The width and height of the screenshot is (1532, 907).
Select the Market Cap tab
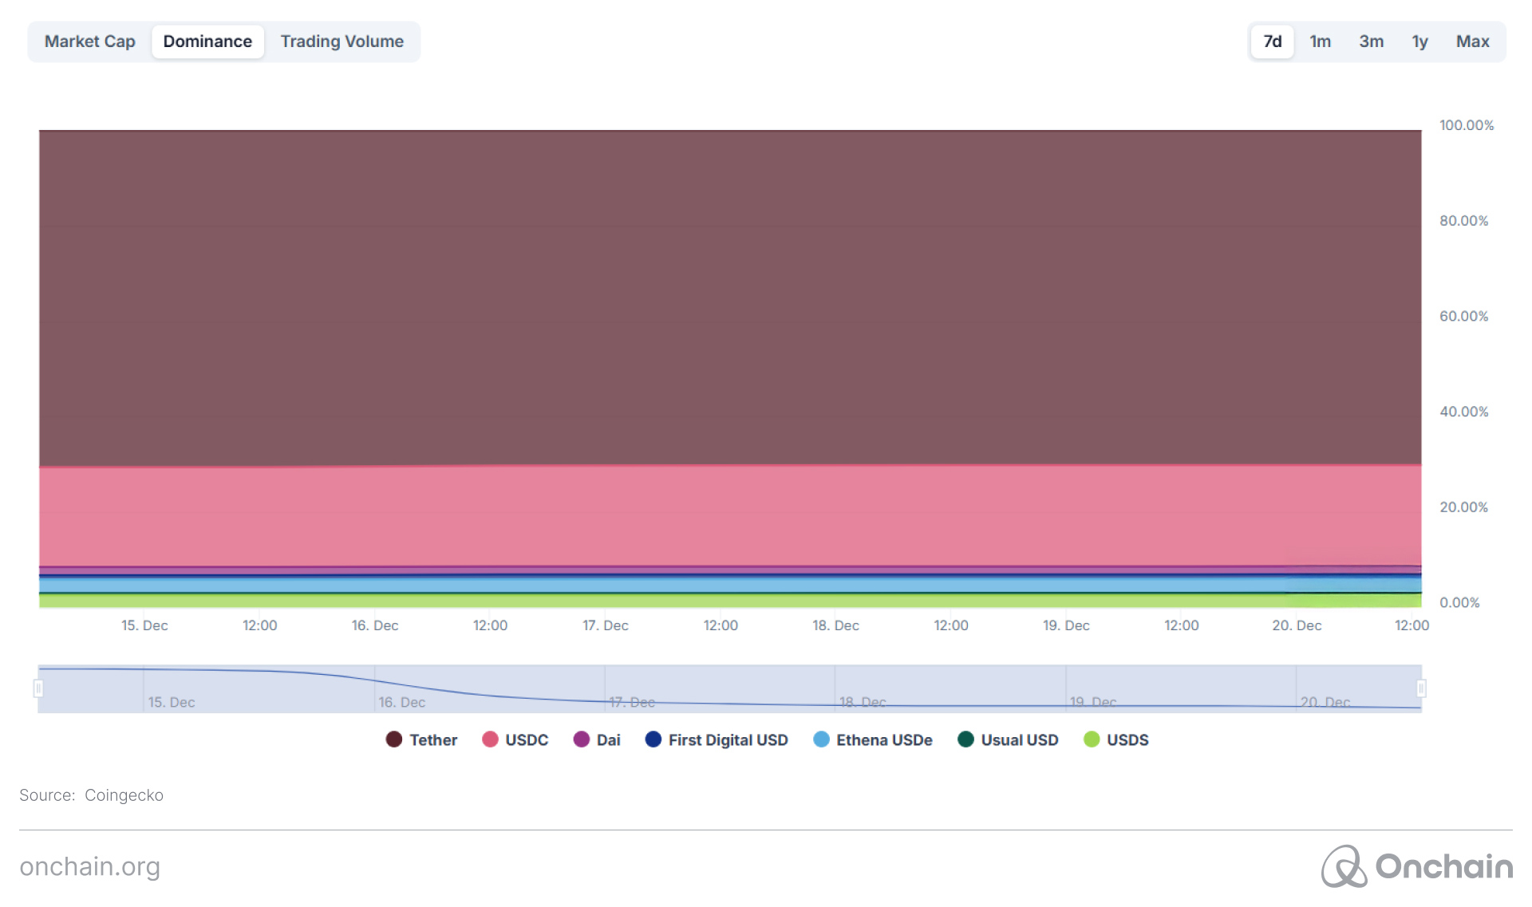click(89, 40)
